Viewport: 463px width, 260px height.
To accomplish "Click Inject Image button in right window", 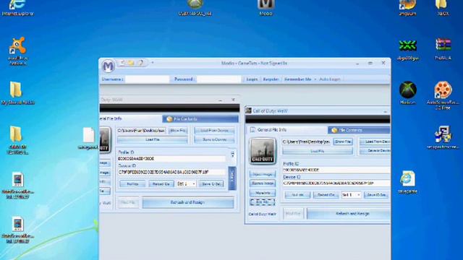I will click(263, 174).
